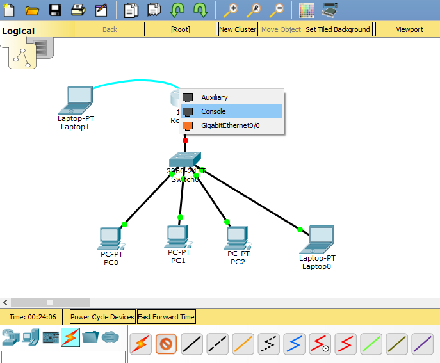
Task: Click Power Cycle Devices button
Action: [x=102, y=317]
